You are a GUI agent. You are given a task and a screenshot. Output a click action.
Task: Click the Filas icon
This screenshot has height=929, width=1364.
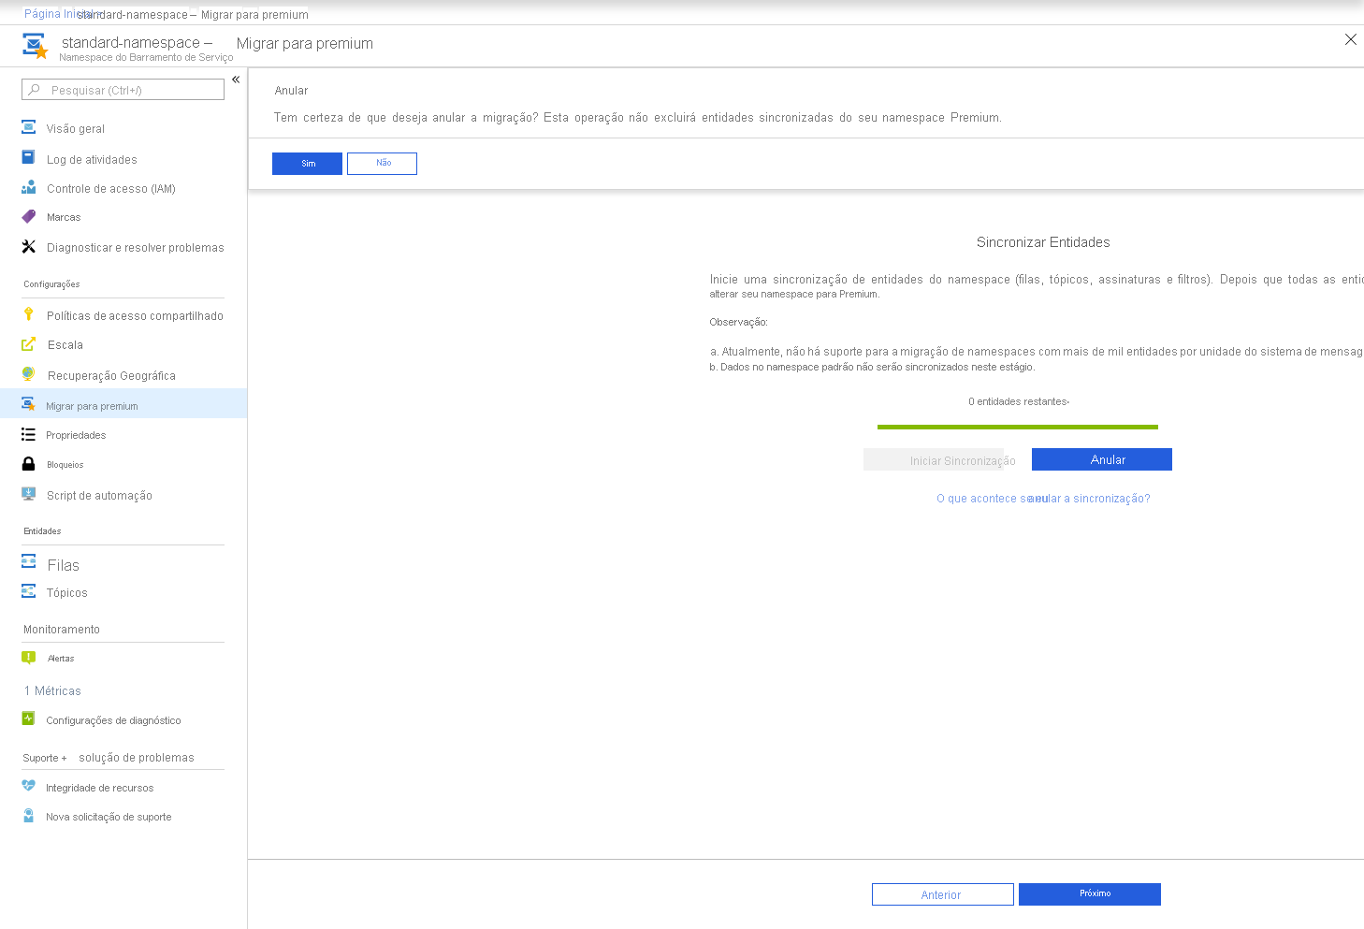(x=29, y=561)
